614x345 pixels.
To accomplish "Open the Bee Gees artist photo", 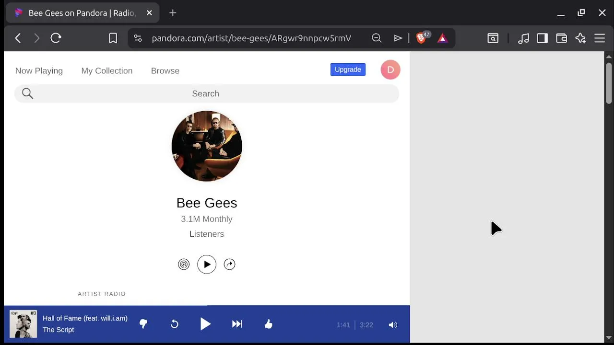I will [207, 146].
